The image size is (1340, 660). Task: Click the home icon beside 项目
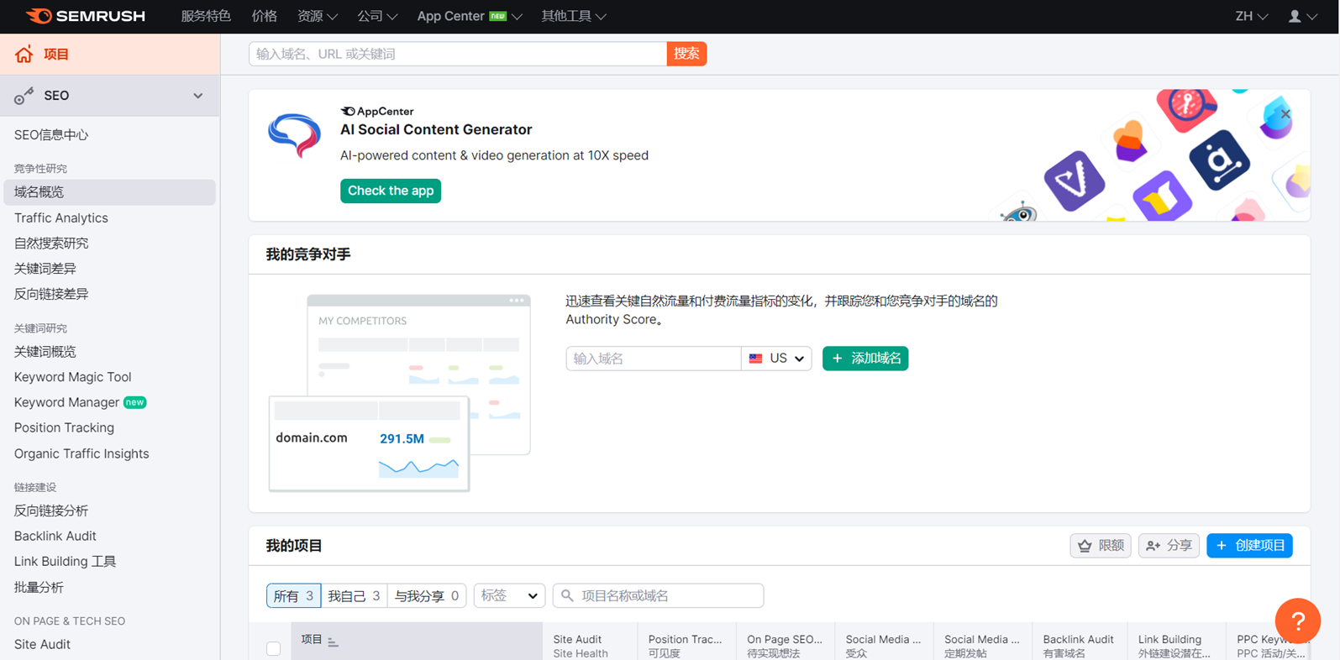click(x=24, y=55)
